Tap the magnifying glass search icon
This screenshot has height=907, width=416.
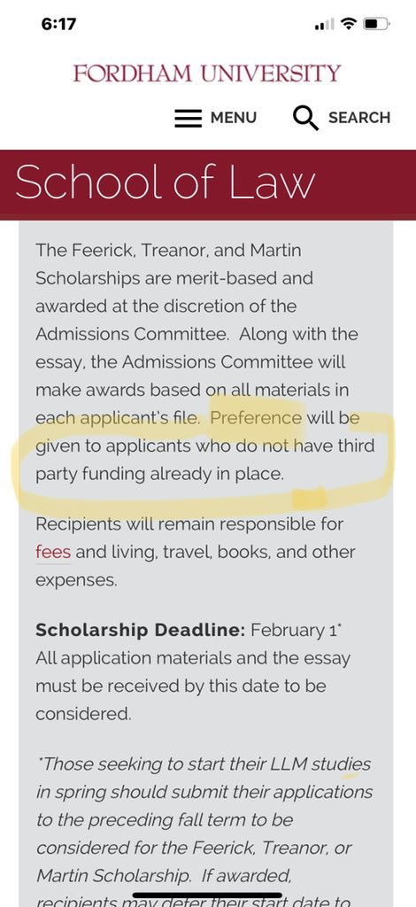click(305, 118)
